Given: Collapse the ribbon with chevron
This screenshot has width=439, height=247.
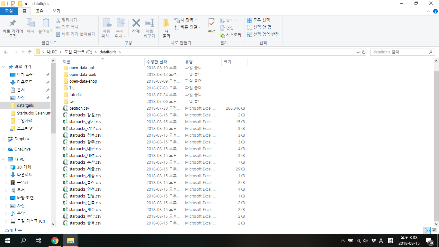Looking at the screenshot, I should pyautogui.click(x=428, y=11).
